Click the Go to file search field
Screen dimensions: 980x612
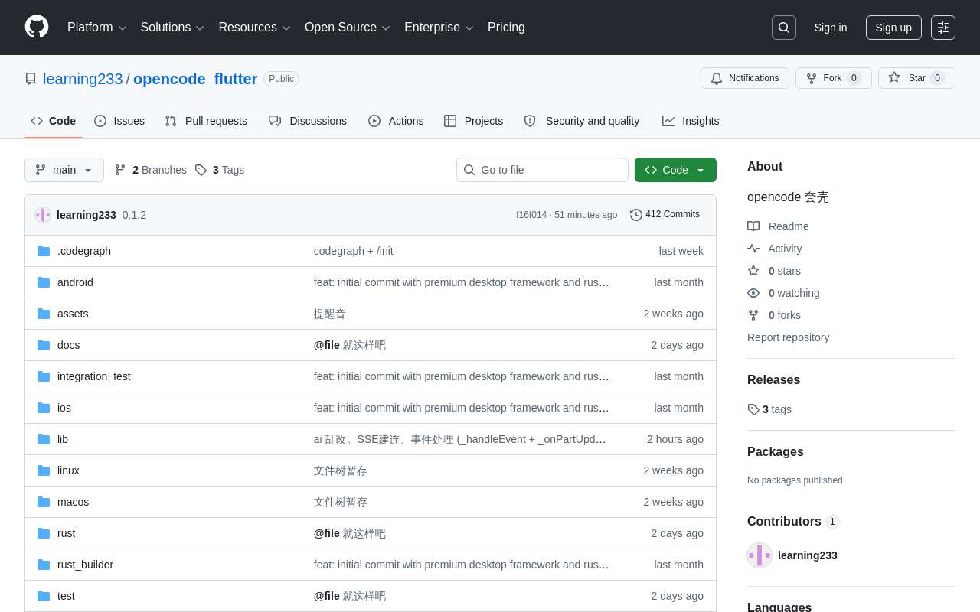[x=542, y=170]
